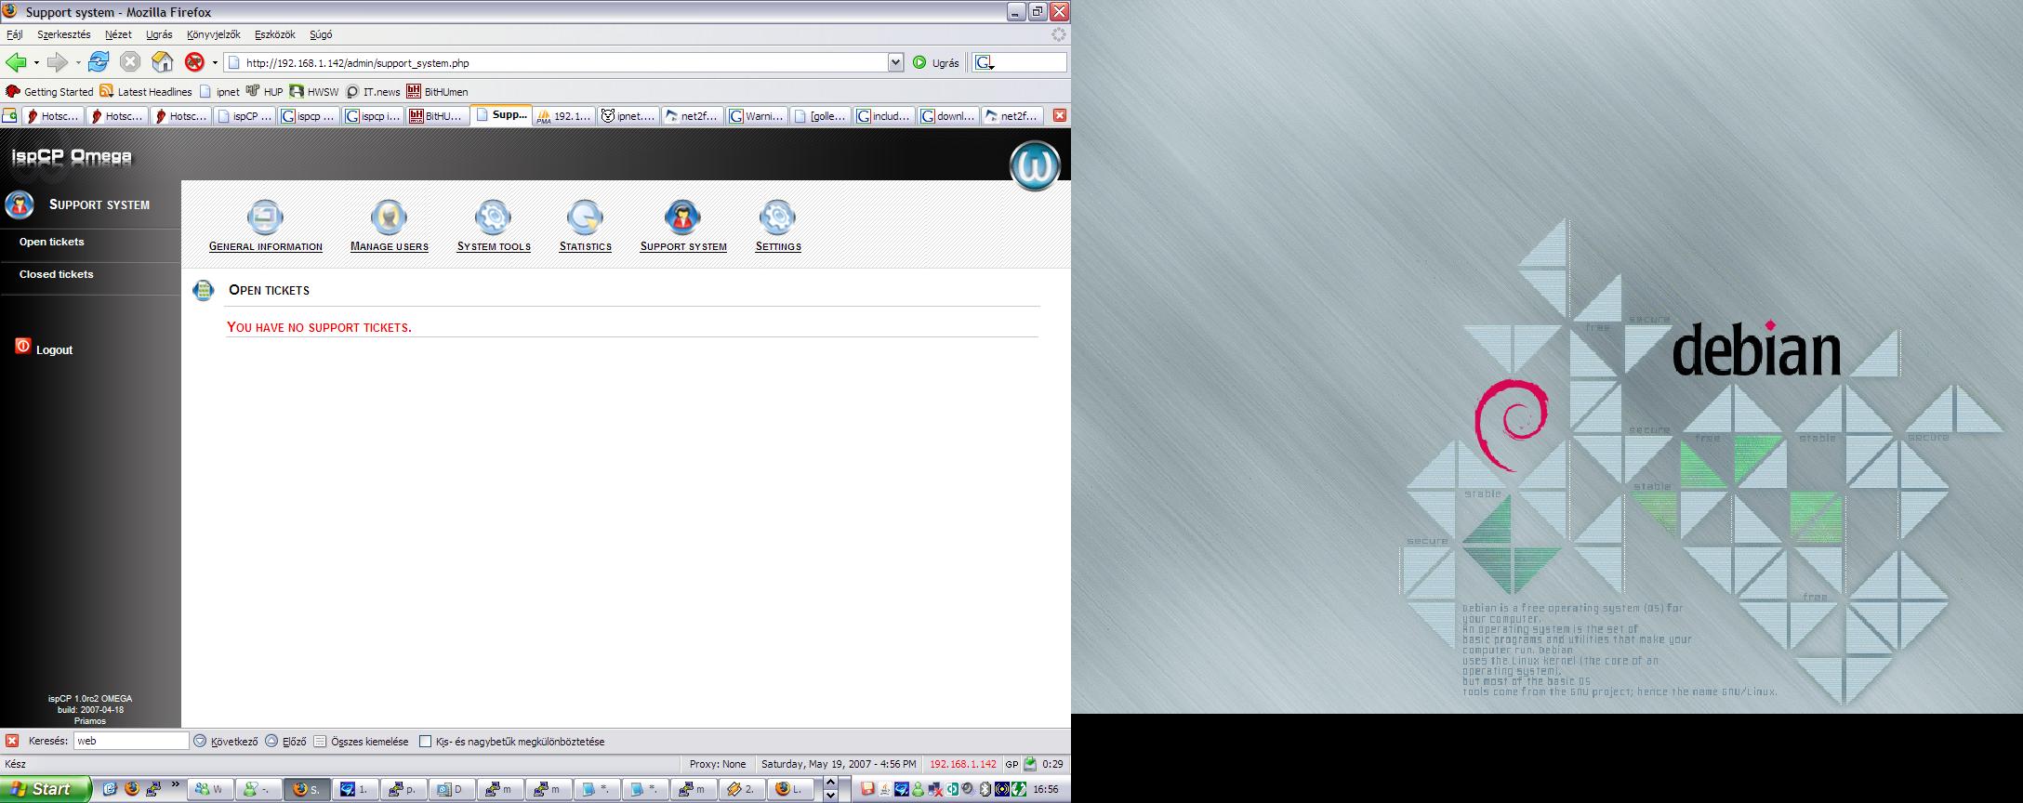2023x803 pixels.
Task: Click the find bar search text field
Action: pos(130,741)
